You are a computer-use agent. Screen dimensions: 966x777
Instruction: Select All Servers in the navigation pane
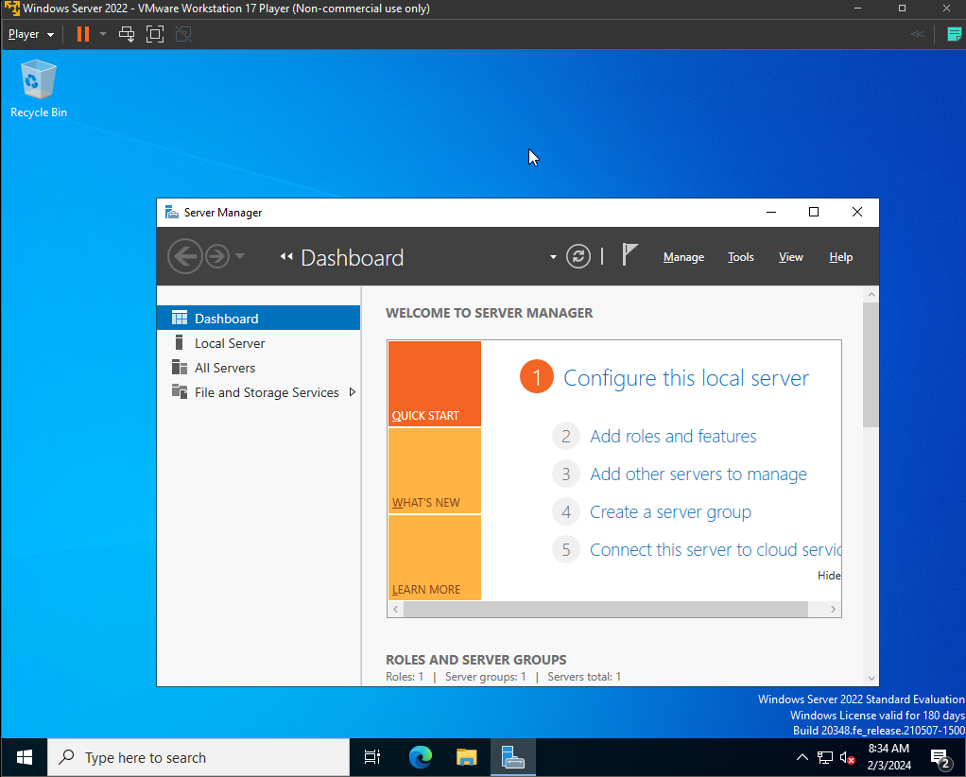click(258, 368)
